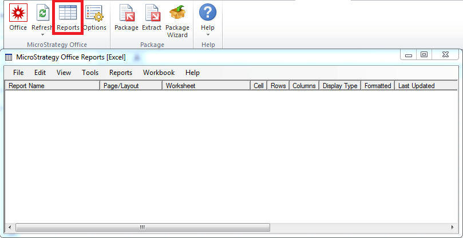Viewport: 463px width, 238px height.
Task: Click the Reports dialog title bar icon
Action: [x=9, y=57]
